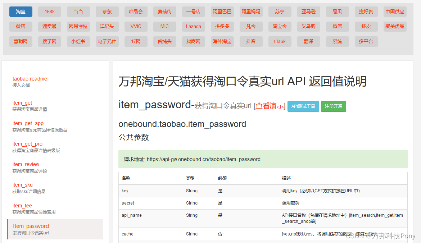Select the 亚马逊 platform tab
Image resolution: width=421 pixels, height=243 pixels.
(308, 12)
